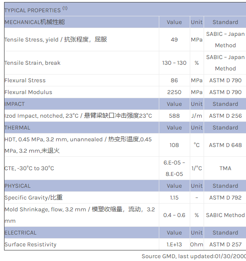Click the ASTM D 256 standard cell

225,116
